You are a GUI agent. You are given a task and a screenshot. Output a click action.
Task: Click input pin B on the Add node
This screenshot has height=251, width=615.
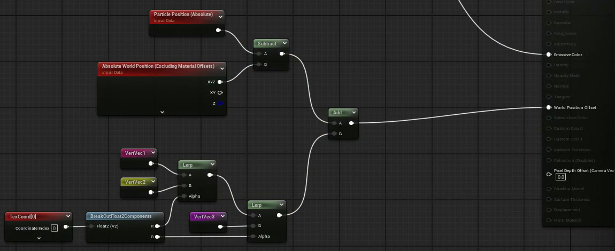coord(334,134)
